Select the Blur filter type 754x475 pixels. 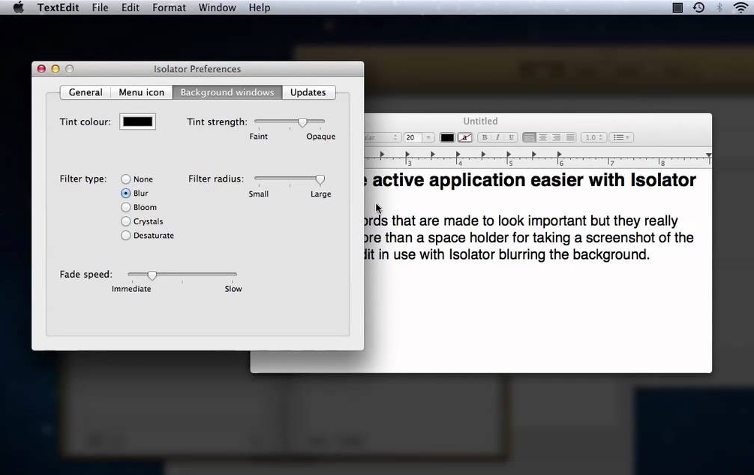tap(125, 194)
